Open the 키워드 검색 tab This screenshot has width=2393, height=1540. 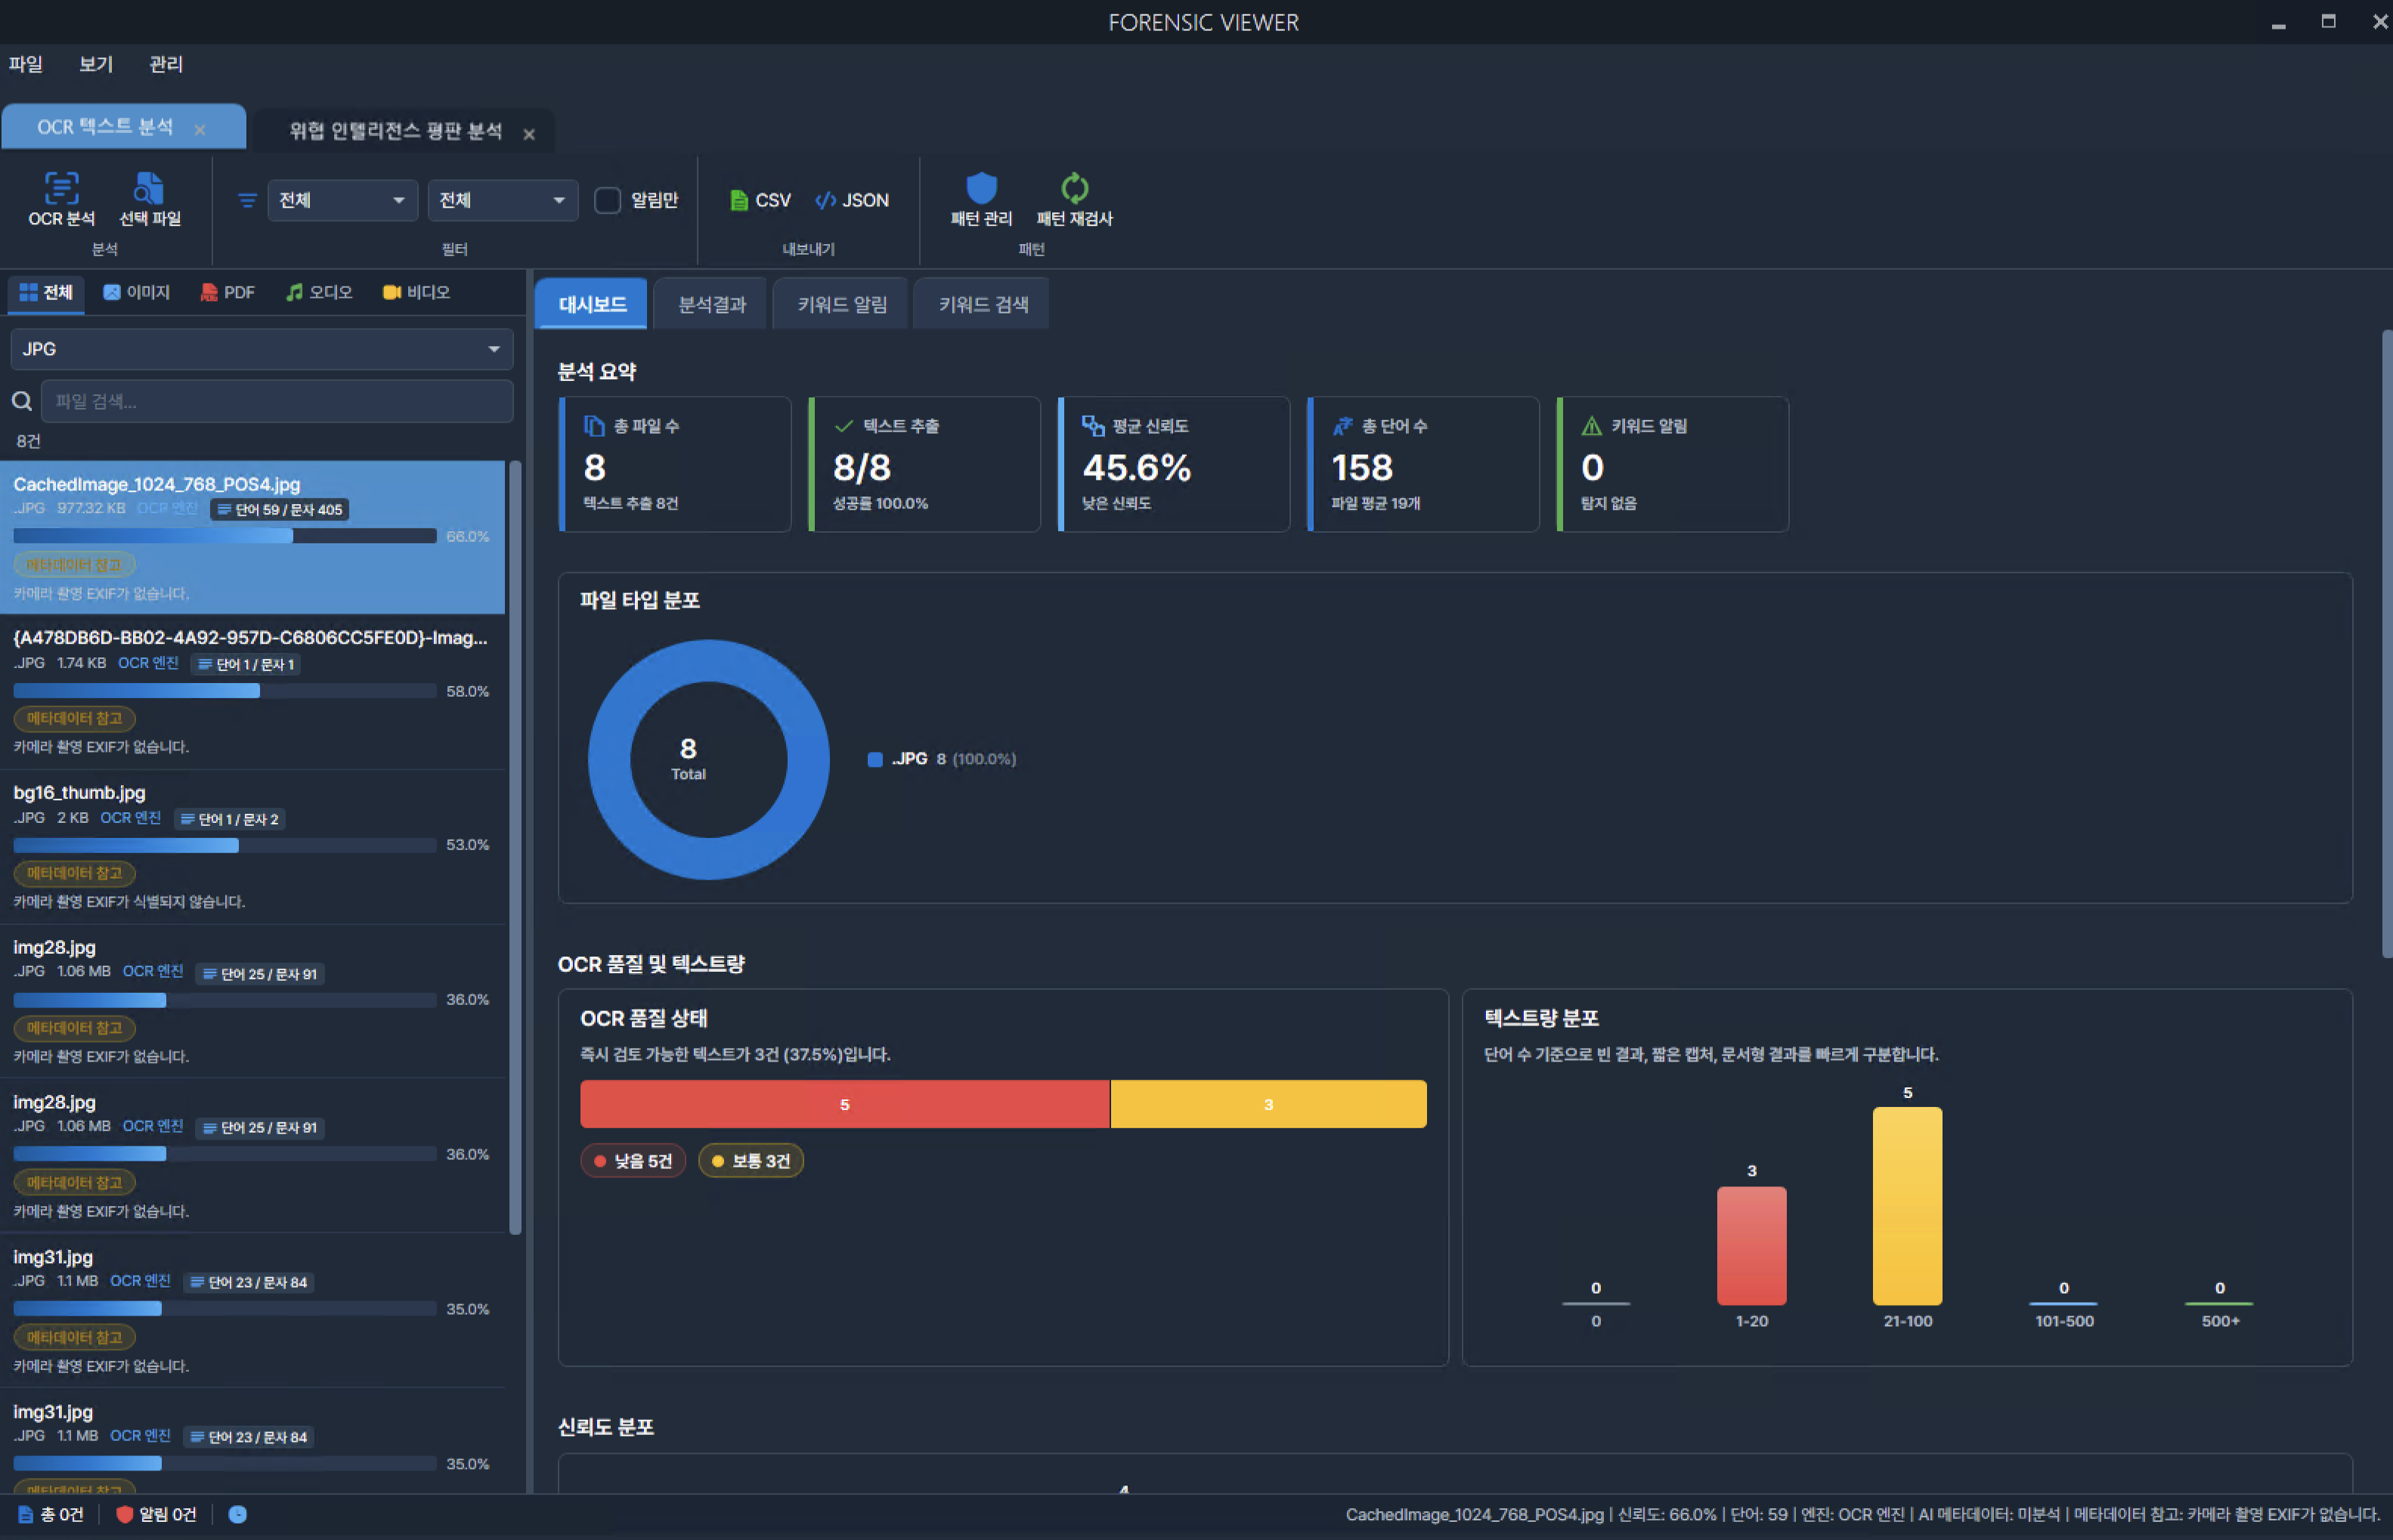[983, 304]
